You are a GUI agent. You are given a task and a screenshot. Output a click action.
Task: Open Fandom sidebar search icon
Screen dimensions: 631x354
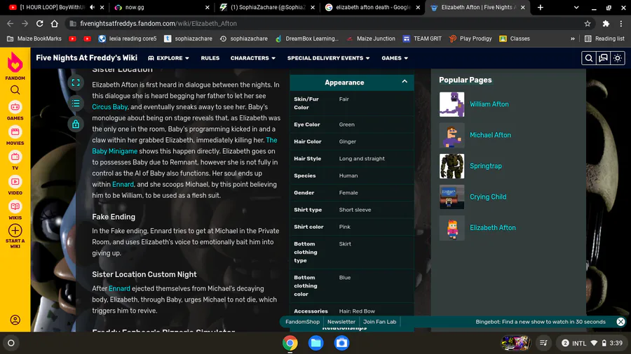coord(15,90)
